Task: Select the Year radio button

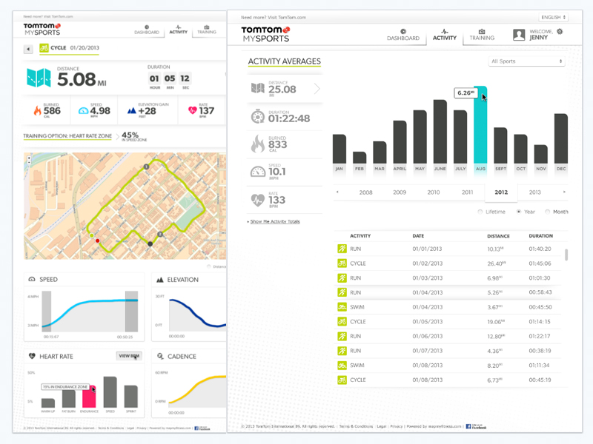Action: (519, 212)
